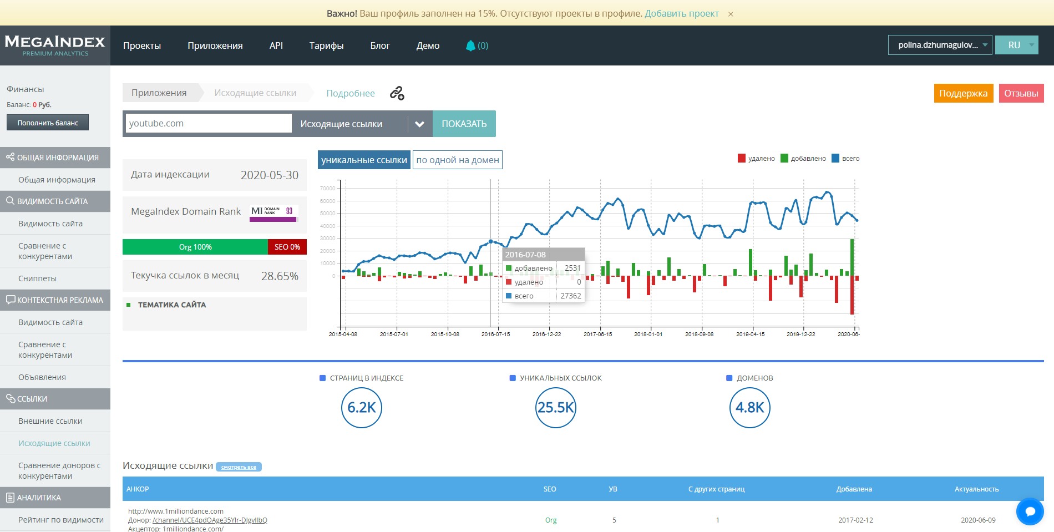
Task: Click the document icon beside АНАЛИТИКА
Action: tap(10, 498)
